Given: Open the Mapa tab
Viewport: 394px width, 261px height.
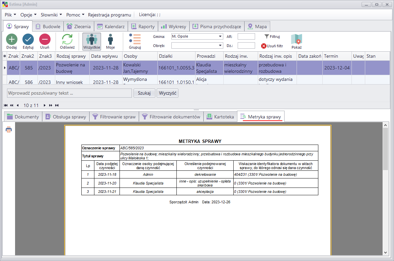Looking at the screenshot, I should pos(257,27).
